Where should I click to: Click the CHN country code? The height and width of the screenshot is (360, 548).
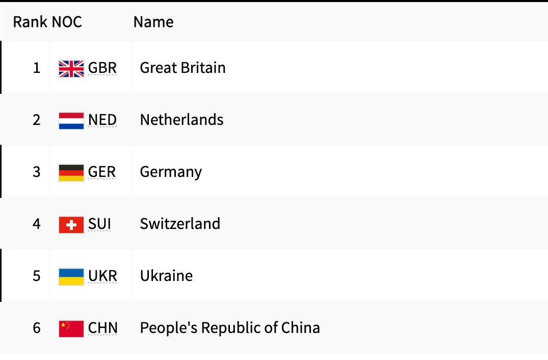click(x=103, y=328)
